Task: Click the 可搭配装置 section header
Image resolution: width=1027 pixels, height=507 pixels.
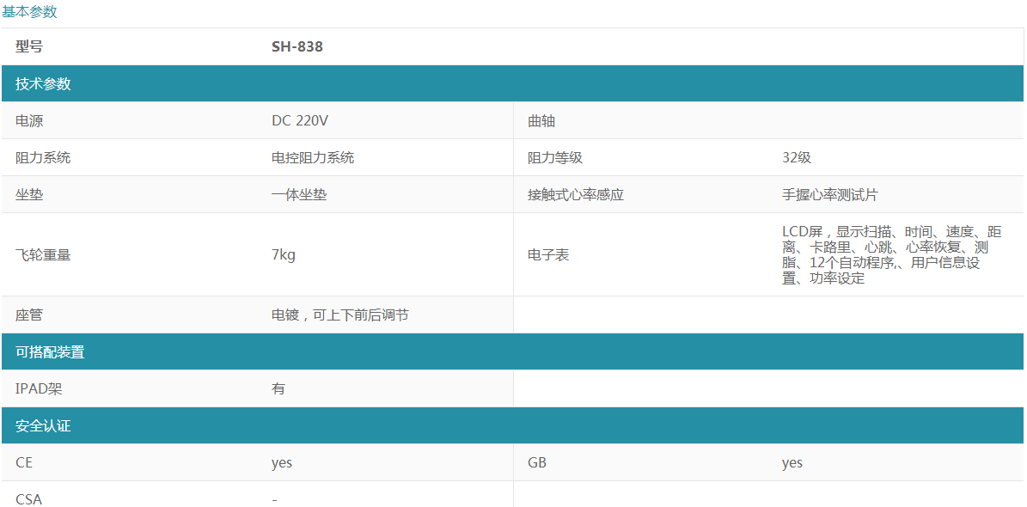Action: point(50,351)
